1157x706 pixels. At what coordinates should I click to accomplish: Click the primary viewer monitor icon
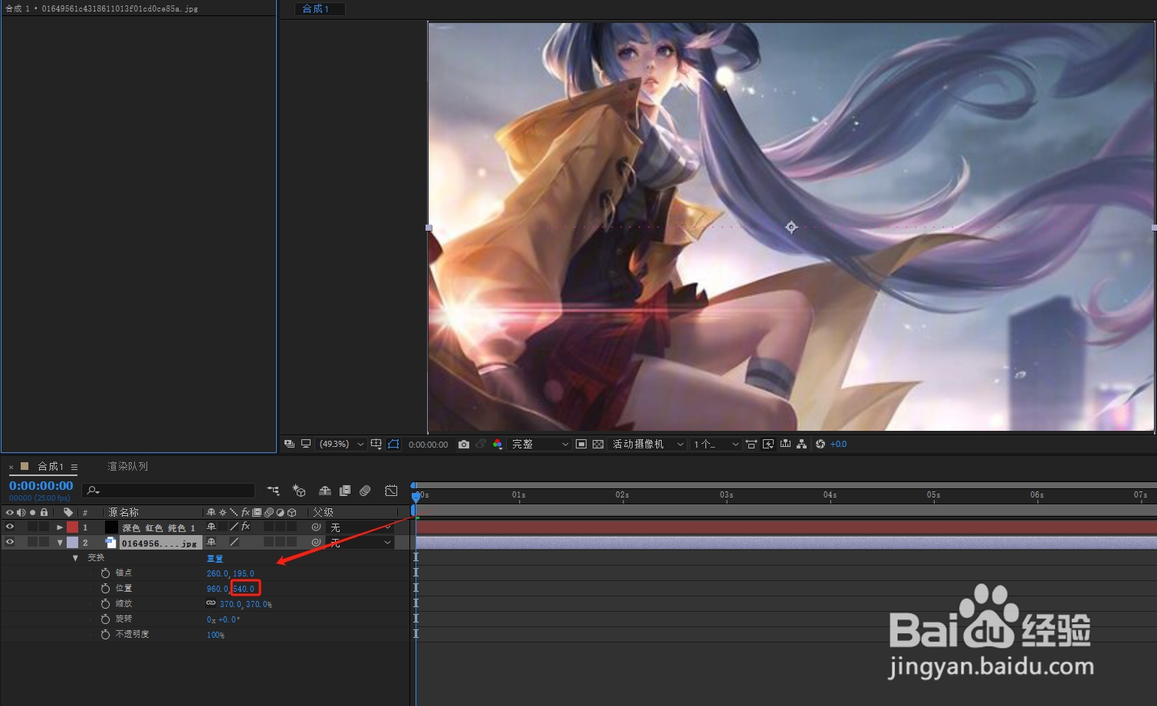click(x=305, y=444)
